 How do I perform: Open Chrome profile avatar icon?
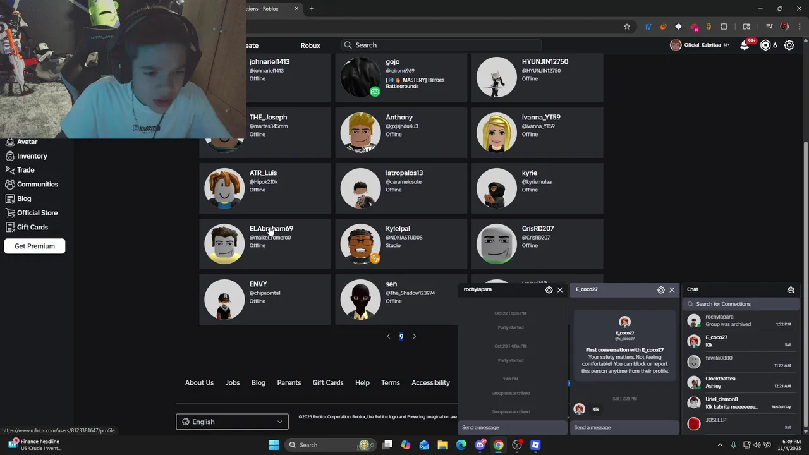tap(784, 27)
